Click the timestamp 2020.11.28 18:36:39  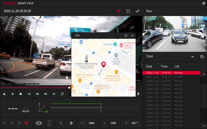tap(17, 11)
